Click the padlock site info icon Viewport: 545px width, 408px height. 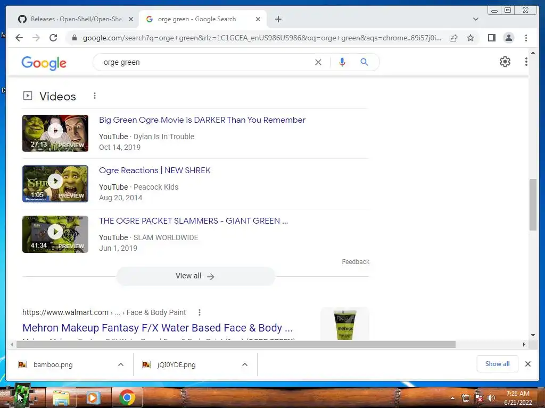tap(75, 38)
